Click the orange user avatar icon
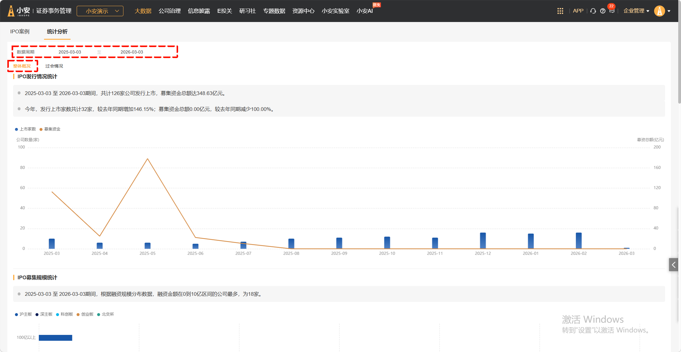 coord(659,11)
